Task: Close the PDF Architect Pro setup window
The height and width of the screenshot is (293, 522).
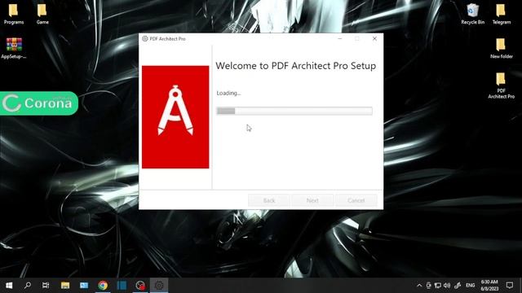Action: pos(374,38)
